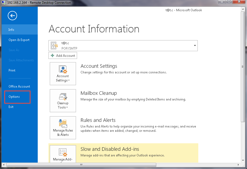Click Slow and Disabled Add-ins heading
The width and height of the screenshot is (247, 169).
[110, 149]
